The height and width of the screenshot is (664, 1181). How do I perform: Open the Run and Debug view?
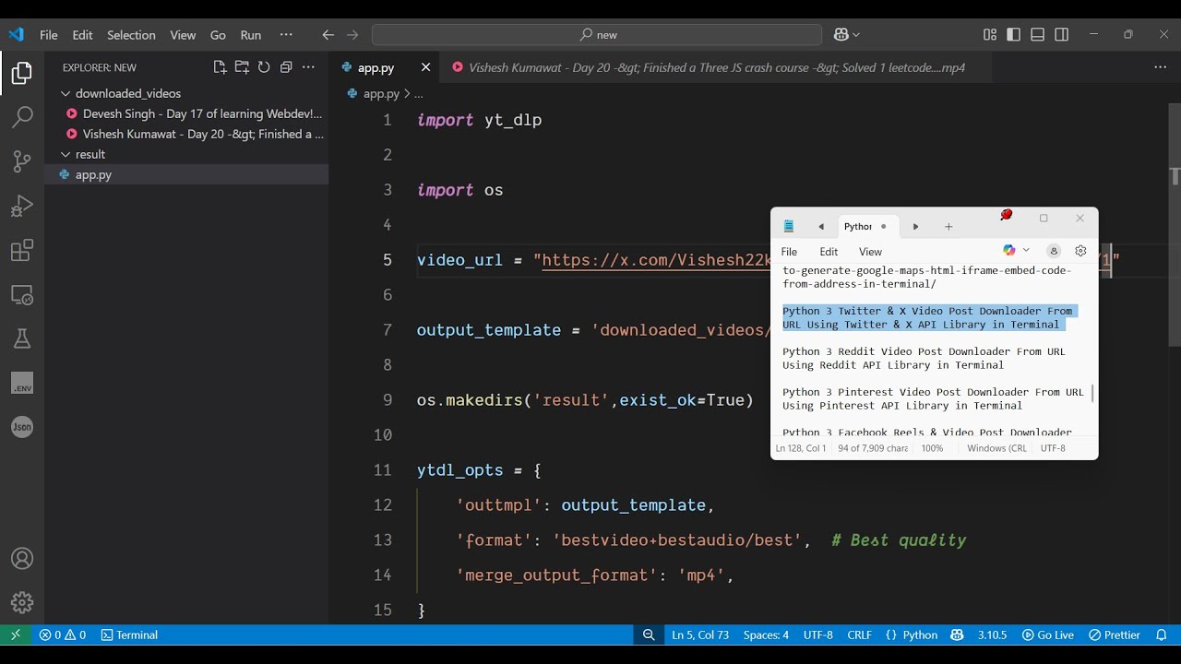pos(22,206)
